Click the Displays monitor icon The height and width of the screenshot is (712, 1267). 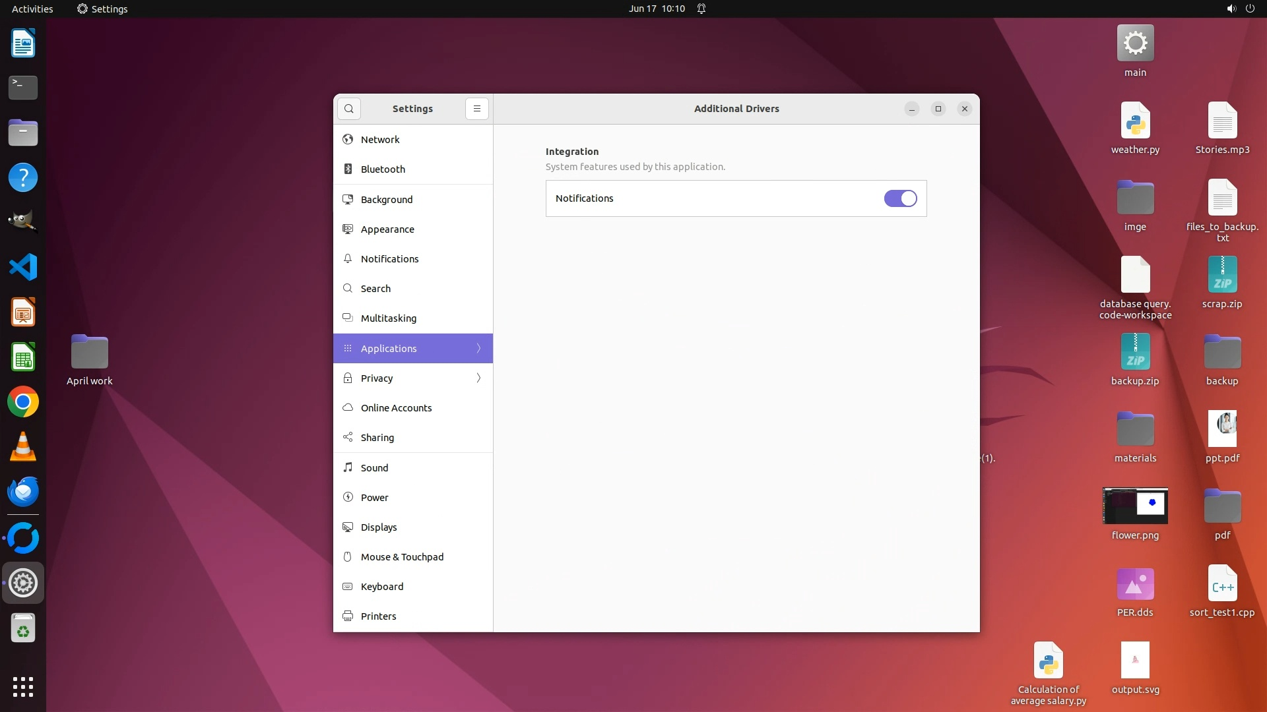(348, 527)
